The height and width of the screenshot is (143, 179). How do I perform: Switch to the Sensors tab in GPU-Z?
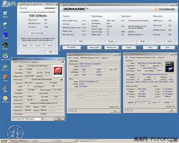point(27,62)
